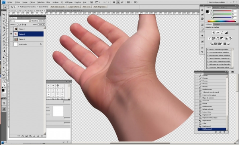Viewport: 239px width, 145px height.
Task: Add a Brightness/Contrast adjustment
Action: (214, 33)
